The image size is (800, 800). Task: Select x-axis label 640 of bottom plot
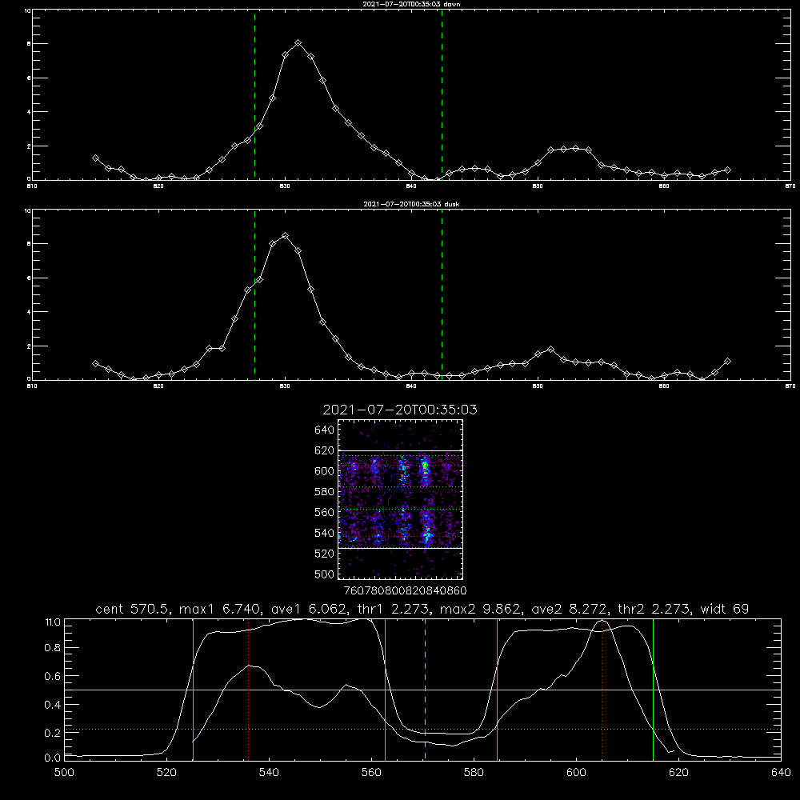click(781, 772)
